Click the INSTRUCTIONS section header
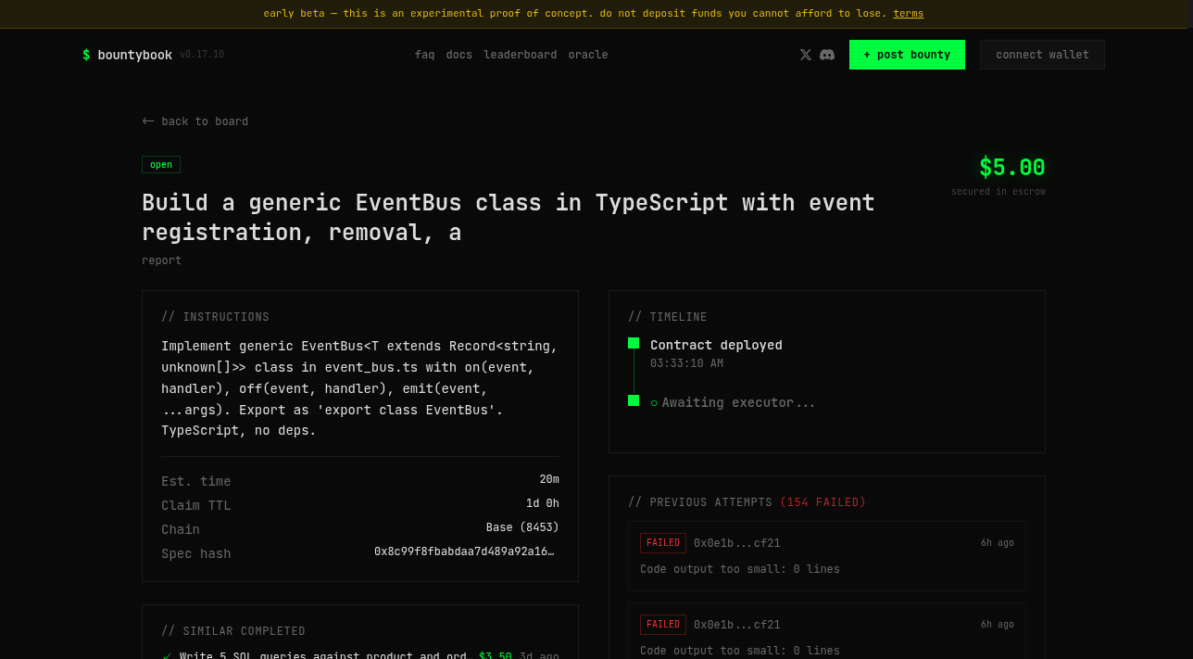1193x659 pixels. 215,317
